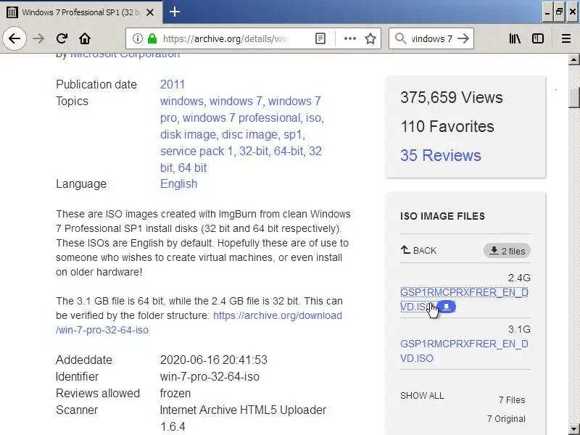Viewport: 580px width, 435px height.
Task: Click the vertical scrollbar thumb
Action: 573,97
